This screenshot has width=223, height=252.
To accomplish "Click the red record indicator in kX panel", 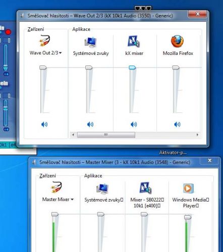I will coord(8,32).
